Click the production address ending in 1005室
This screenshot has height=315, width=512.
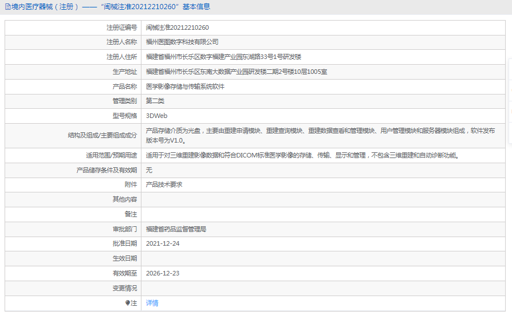[237, 72]
